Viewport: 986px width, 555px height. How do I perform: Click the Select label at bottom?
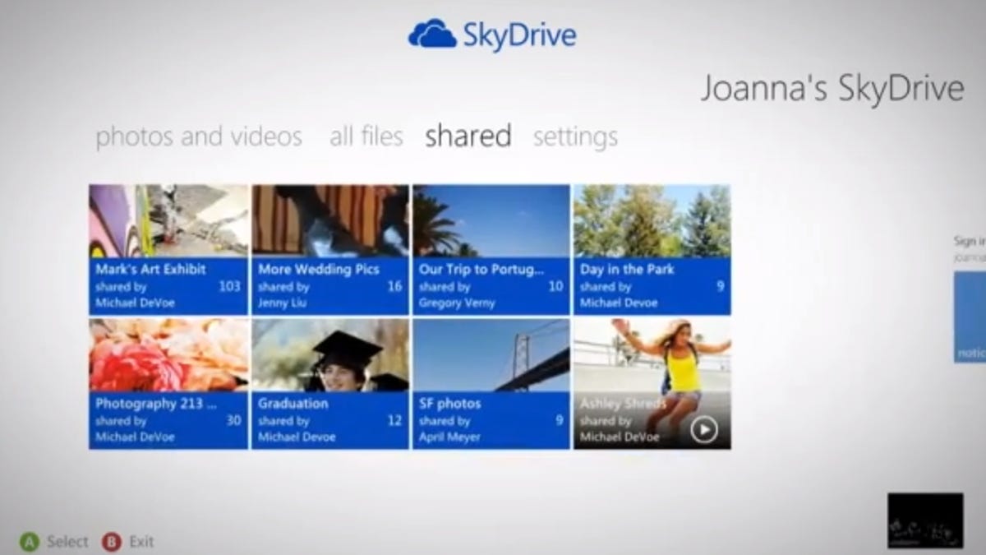(67, 542)
